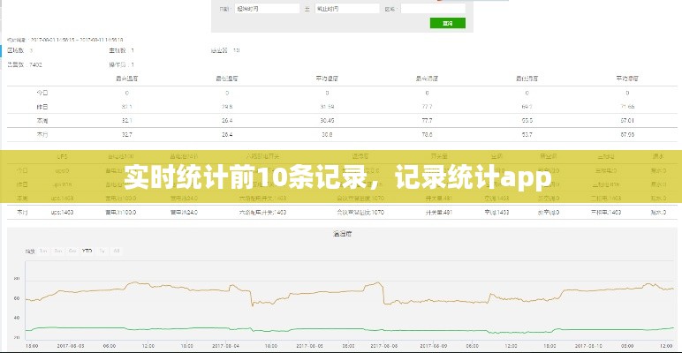This screenshot has width=682, height=353.
Task: Click the start time input field
Action: coord(267,9)
